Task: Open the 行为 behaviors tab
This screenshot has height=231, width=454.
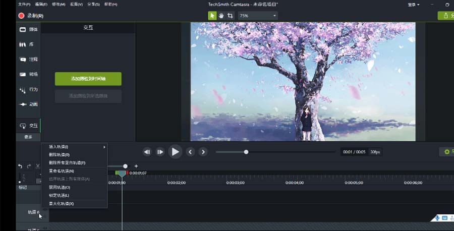Action: (28, 89)
